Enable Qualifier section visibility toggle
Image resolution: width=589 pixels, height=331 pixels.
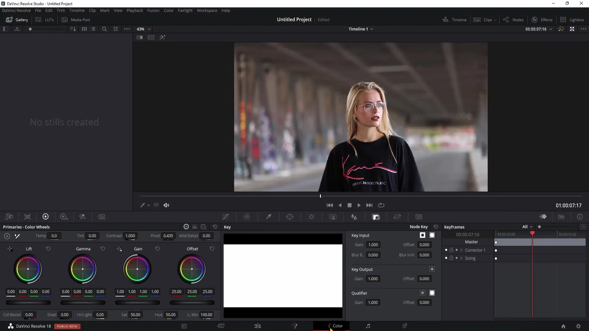pyautogui.click(x=422, y=293)
